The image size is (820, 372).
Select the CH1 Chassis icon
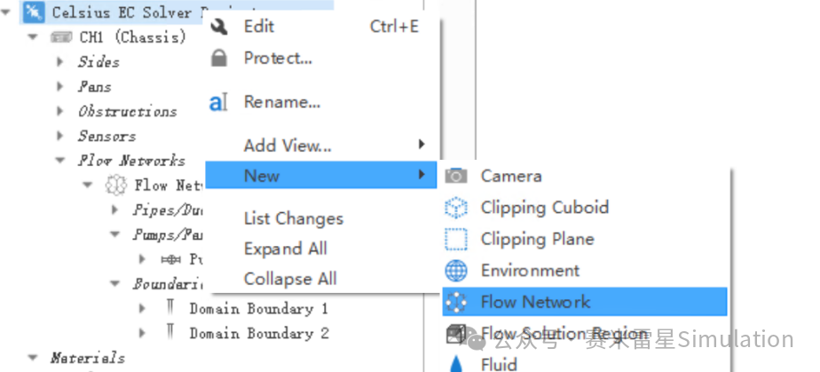pos(61,37)
